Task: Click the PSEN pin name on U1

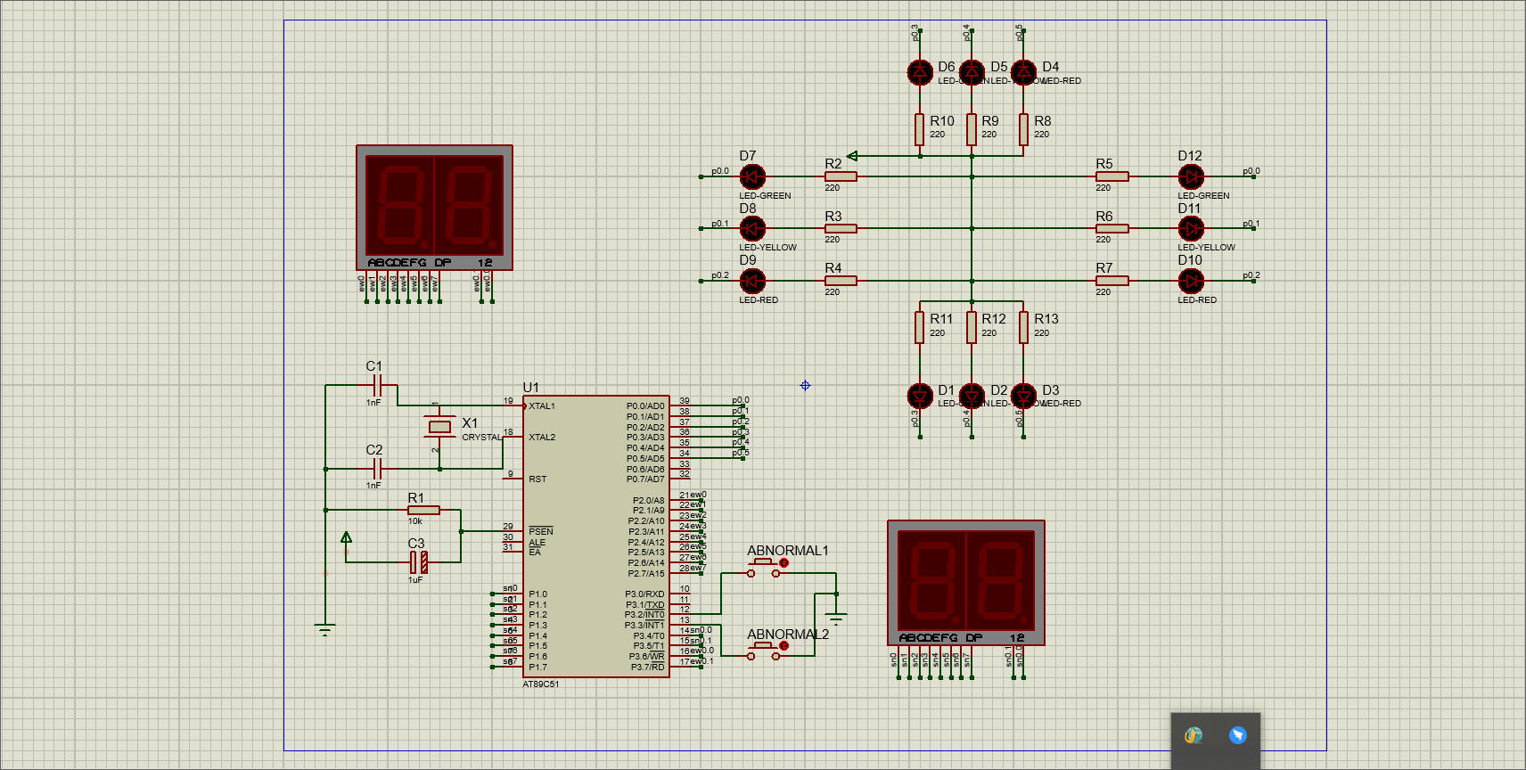Action: point(541,531)
